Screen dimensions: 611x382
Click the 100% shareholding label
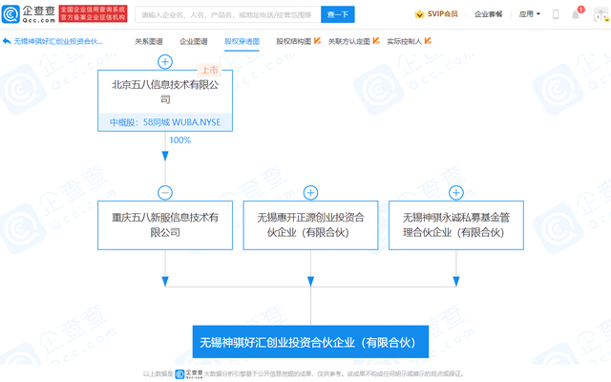(x=180, y=140)
